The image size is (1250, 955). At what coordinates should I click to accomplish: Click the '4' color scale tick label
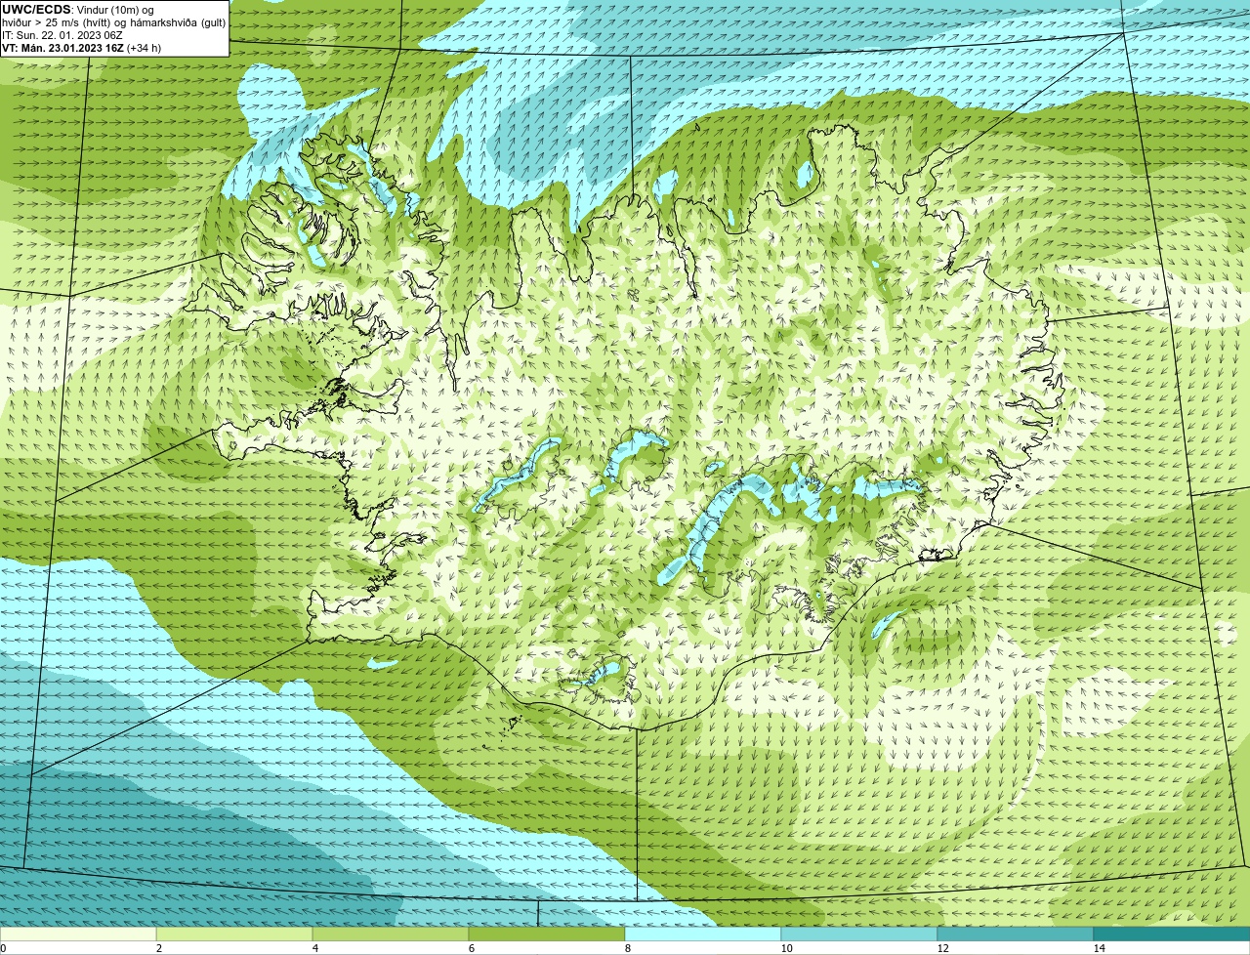point(315,948)
